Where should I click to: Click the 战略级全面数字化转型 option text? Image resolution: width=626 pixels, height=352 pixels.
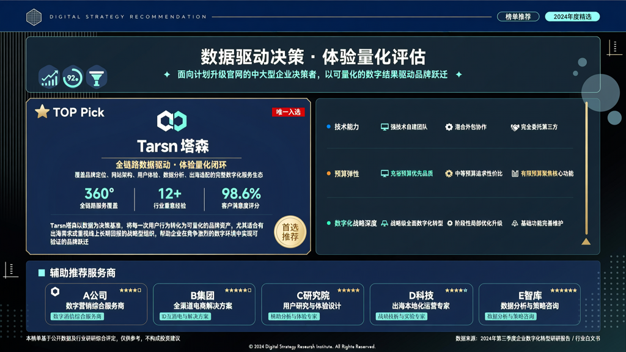coord(416,224)
